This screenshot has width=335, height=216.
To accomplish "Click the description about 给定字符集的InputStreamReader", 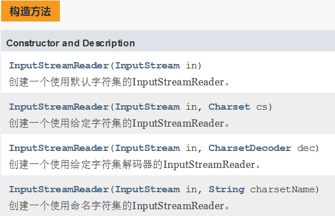I will [x=119, y=123].
